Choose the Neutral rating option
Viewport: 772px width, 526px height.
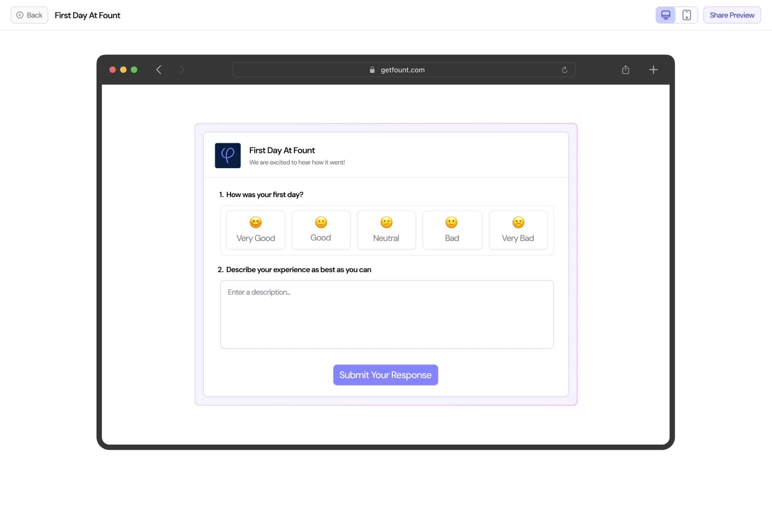coord(386,230)
